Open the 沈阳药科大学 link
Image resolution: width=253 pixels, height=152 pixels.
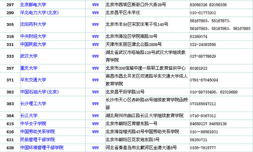pyautogui.click(x=33, y=25)
